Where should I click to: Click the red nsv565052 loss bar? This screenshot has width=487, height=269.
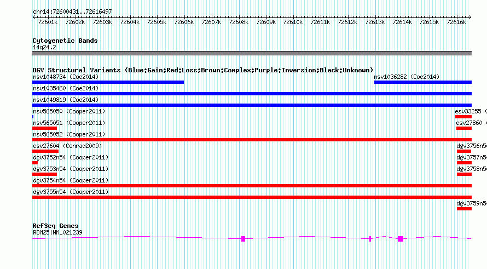click(x=252, y=140)
